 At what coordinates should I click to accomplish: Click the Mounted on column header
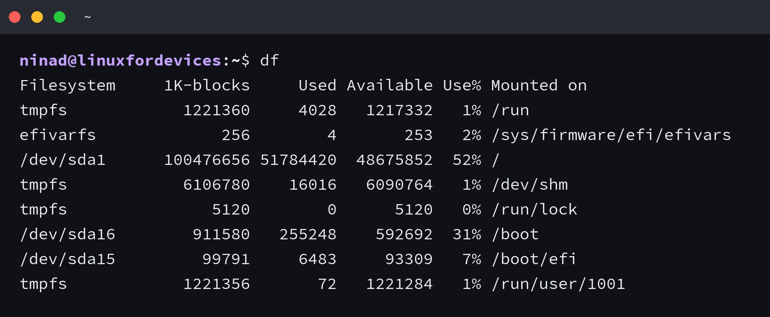539,85
